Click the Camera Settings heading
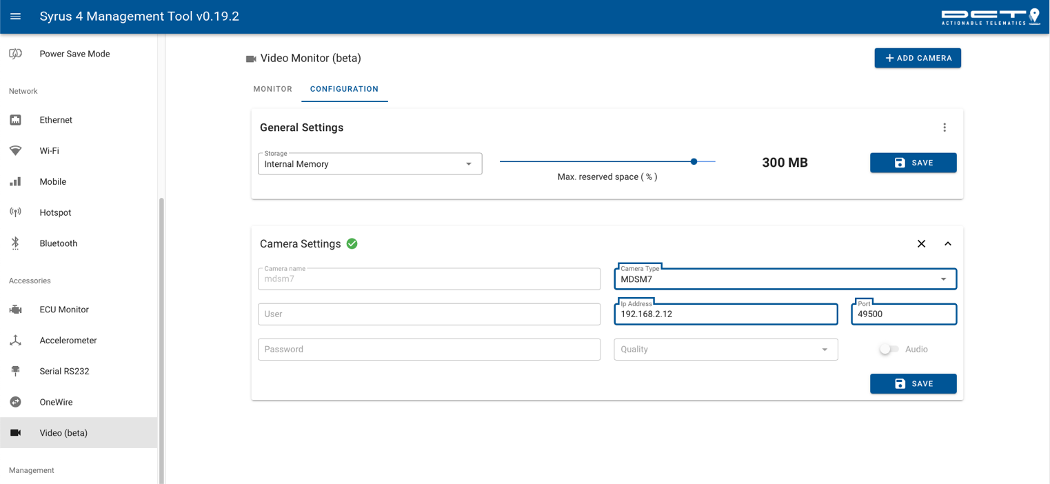Viewport: 1050px width, 484px height. coord(300,244)
